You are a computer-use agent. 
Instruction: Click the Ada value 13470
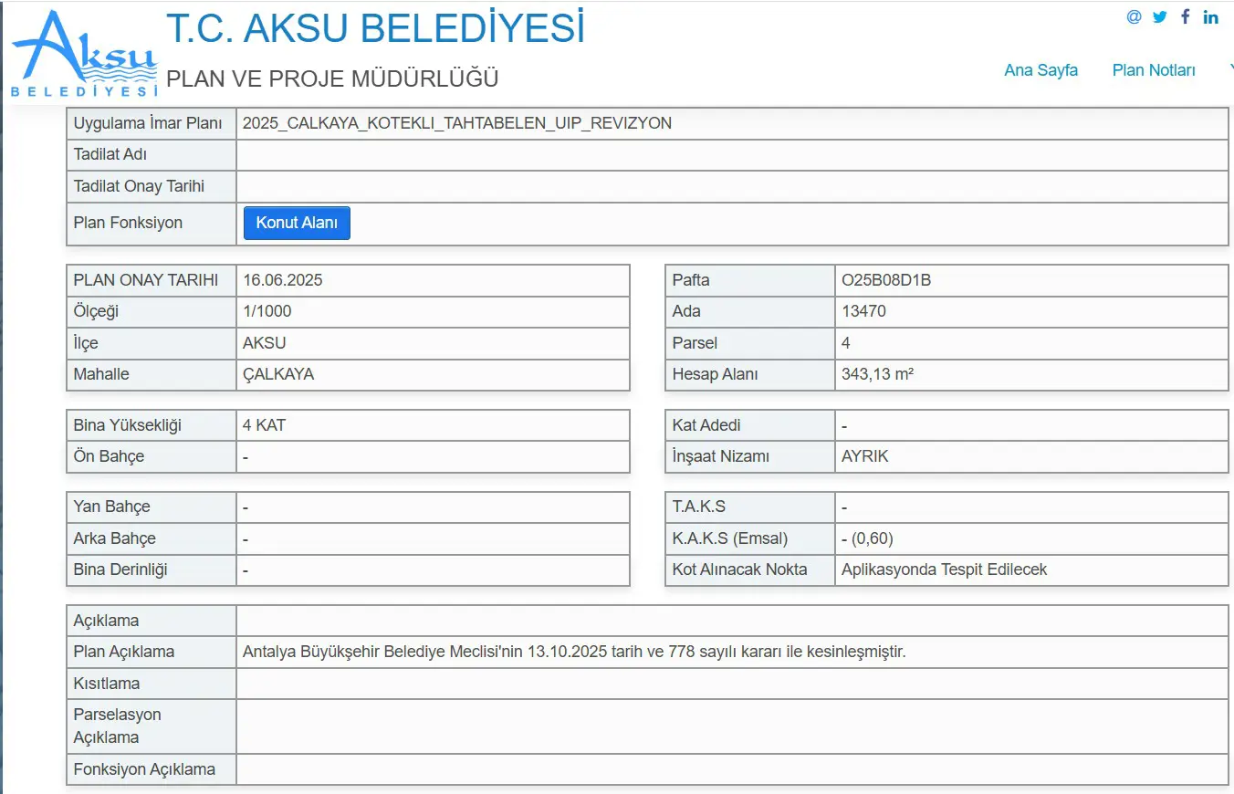click(x=863, y=311)
